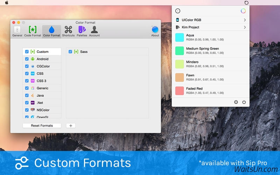Open the Sip icon in menu bar
Viewport: 280px width, 175px height.
point(246,3)
